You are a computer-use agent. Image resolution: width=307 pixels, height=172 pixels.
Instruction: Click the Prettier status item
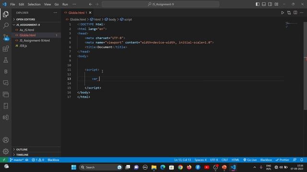tap(282, 160)
